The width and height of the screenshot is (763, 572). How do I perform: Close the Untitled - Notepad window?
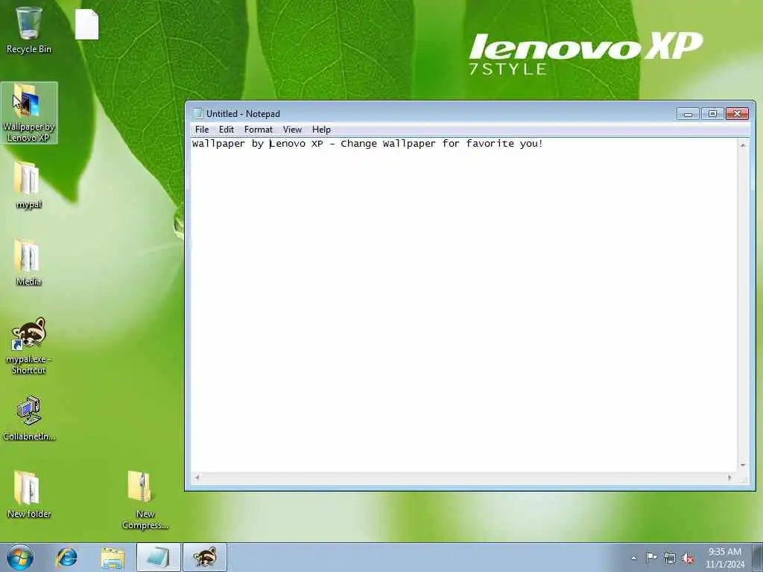(x=737, y=114)
